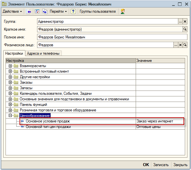Click the Записать button
Screen dimensions: 191x170
pyautogui.click(x=161, y=165)
